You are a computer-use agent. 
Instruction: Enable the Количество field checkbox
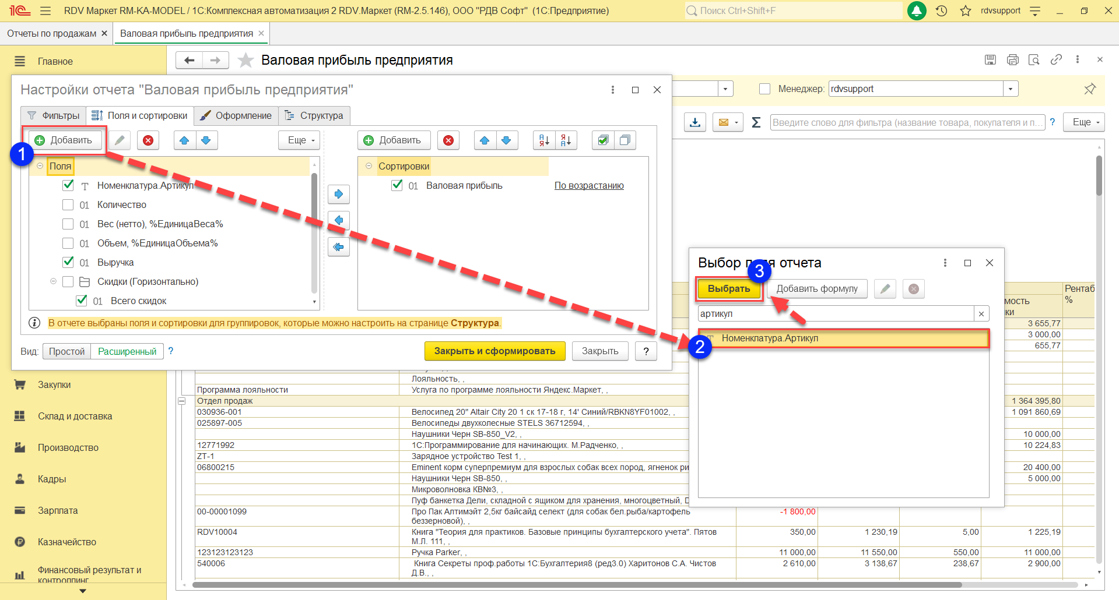click(68, 205)
